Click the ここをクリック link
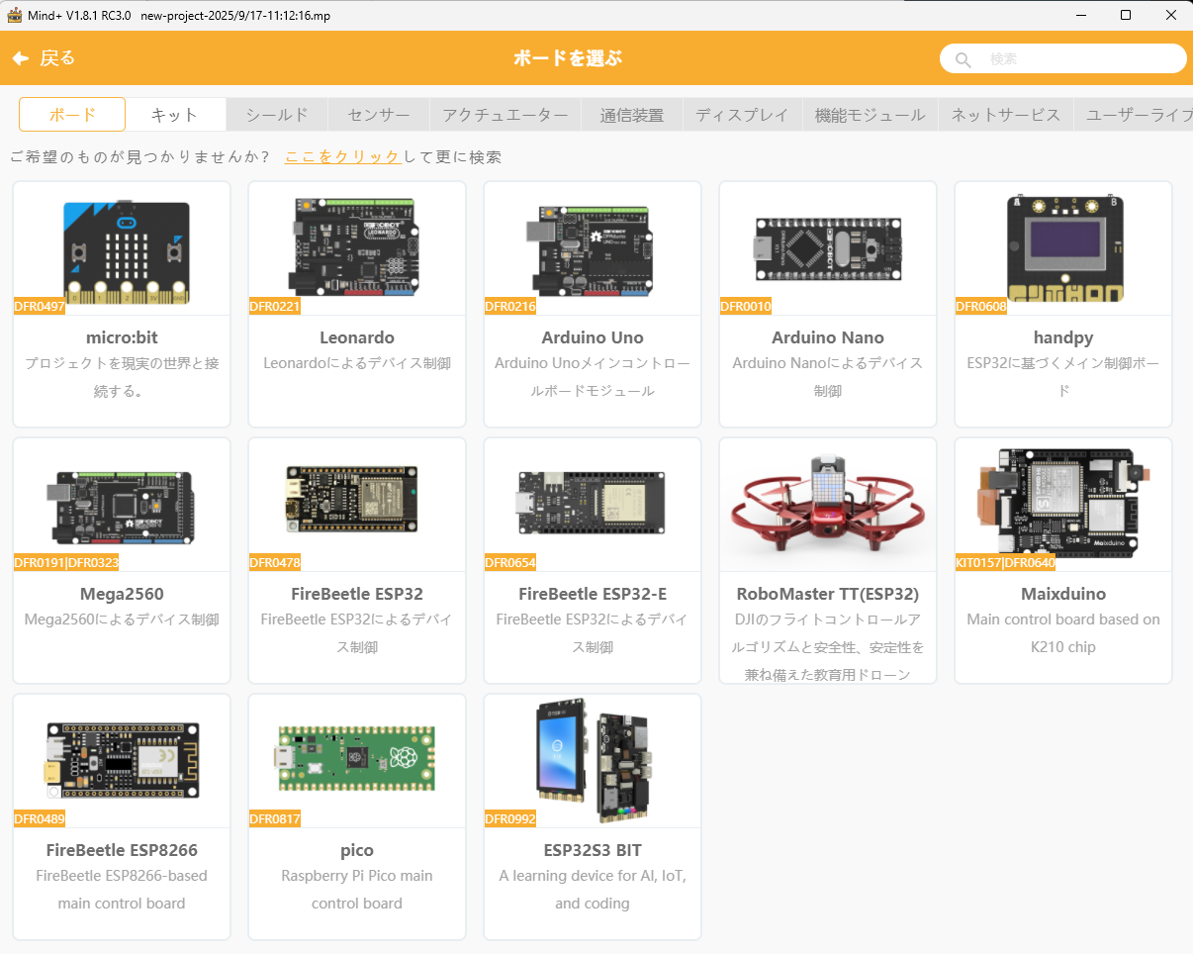The image size is (1193, 954). point(342,157)
